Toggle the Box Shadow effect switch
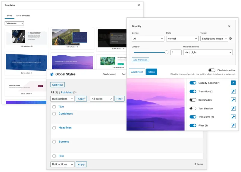Image resolution: width=241 pixels, height=172 pixels. pyautogui.click(x=193, y=100)
